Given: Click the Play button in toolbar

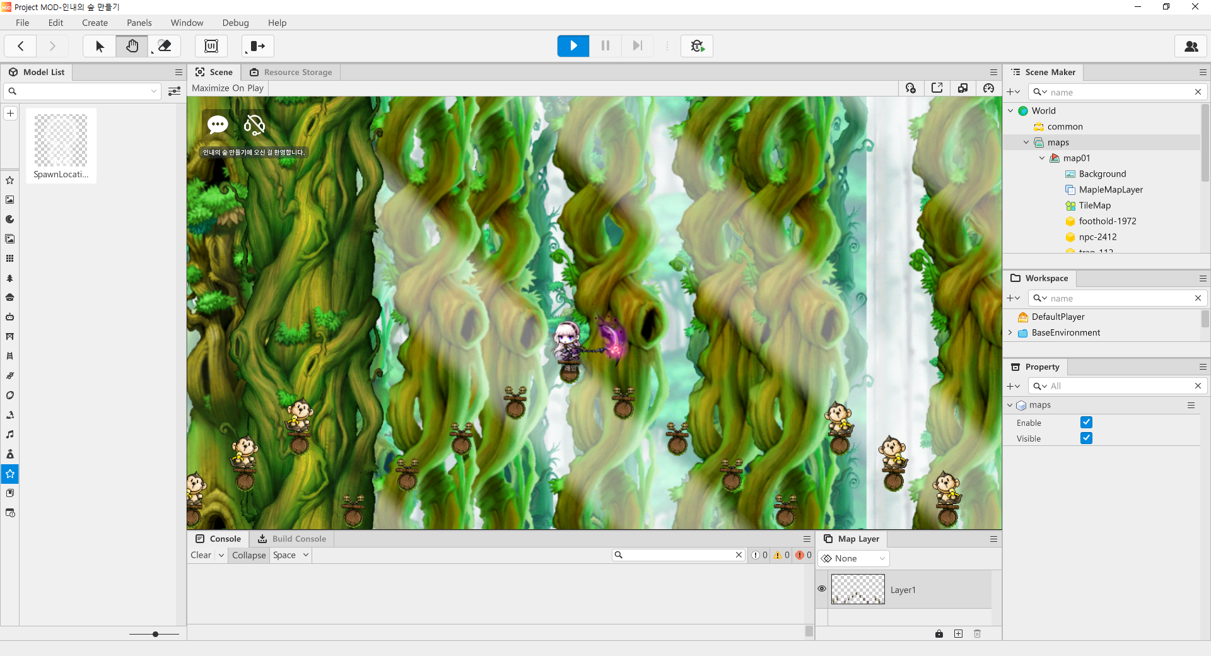Looking at the screenshot, I should tap(573, 46).
